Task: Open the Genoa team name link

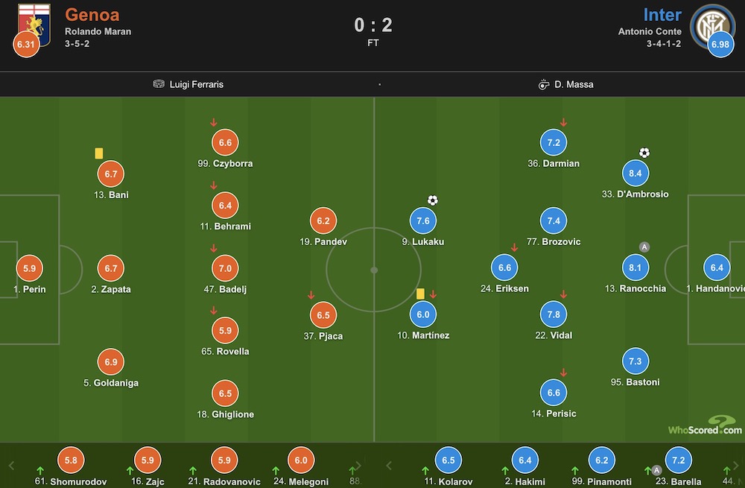Action: pos(92,15)
